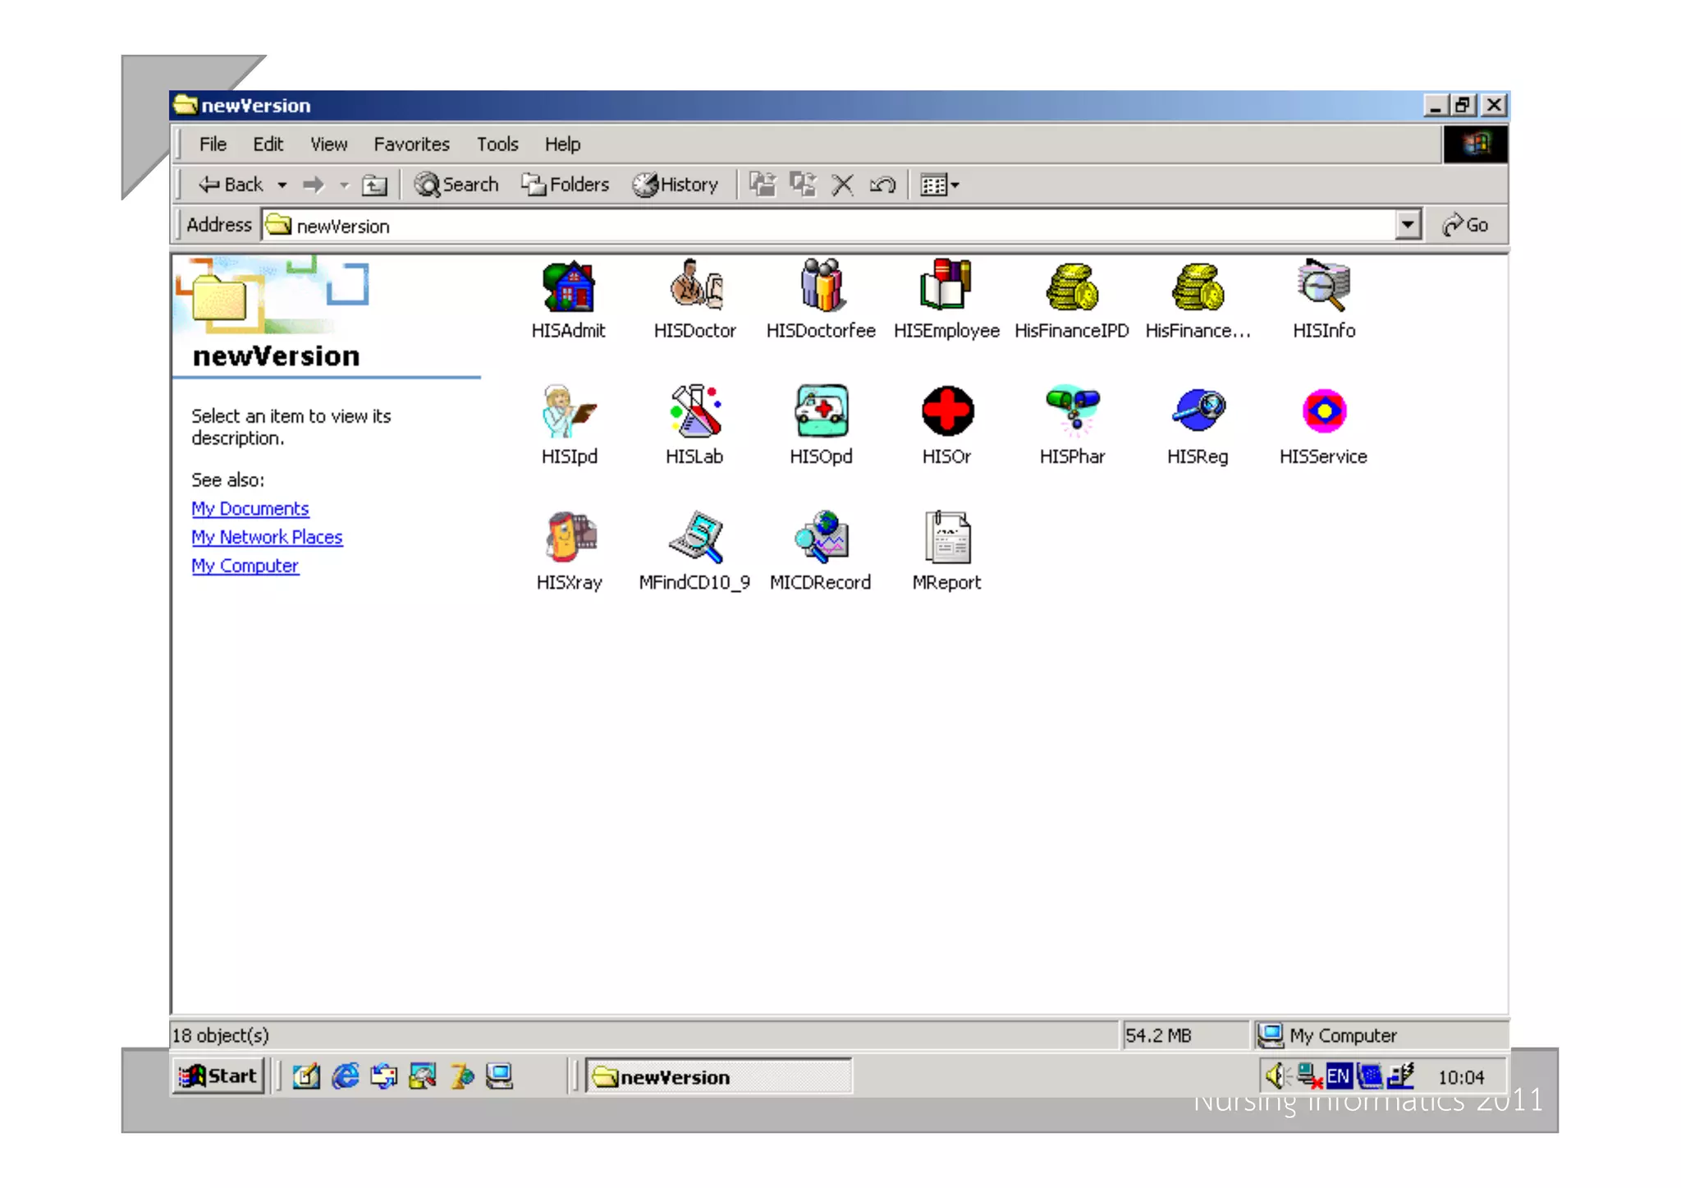Toggle the History pane button
Viewport: 1681px width, 1188px height.
pyautogui.click(x=676, y=185)
